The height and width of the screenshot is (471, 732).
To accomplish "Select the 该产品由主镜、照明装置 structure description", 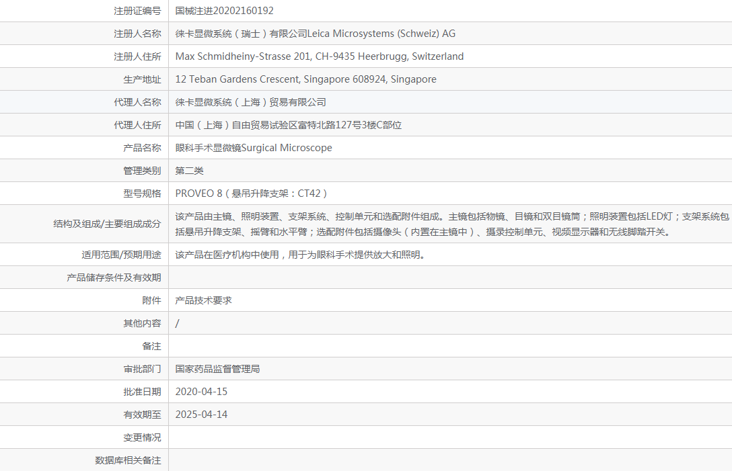I will 452,224.
